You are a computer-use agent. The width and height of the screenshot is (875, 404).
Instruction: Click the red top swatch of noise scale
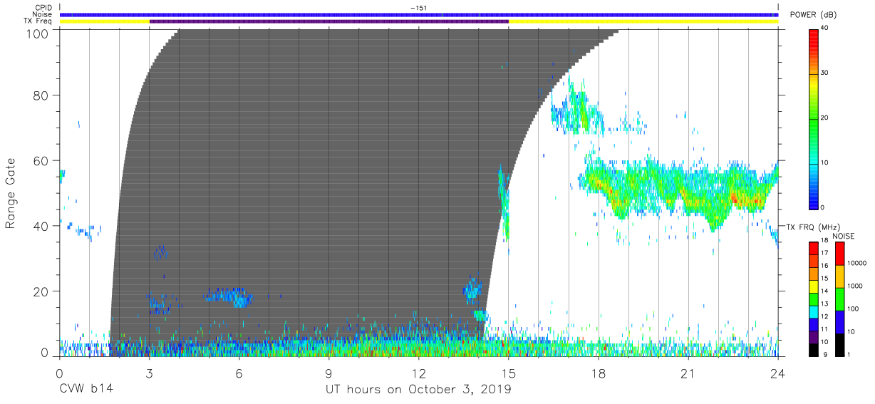coord(840,254)
